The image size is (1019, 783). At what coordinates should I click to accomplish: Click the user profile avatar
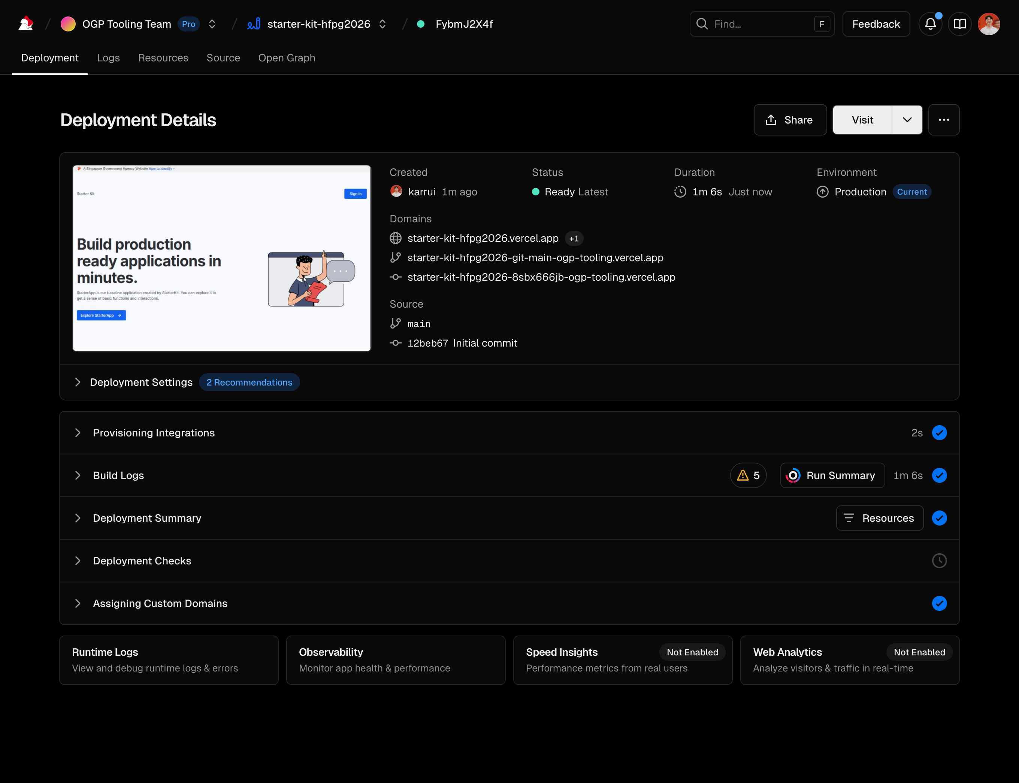point(989,24)
